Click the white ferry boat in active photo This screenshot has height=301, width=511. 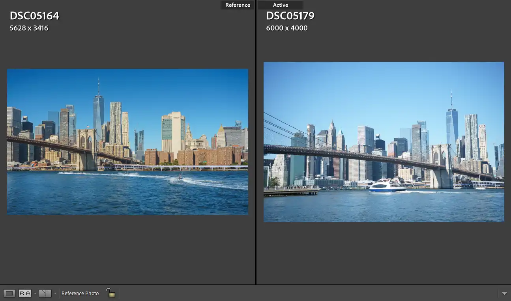tap(387, 186)
